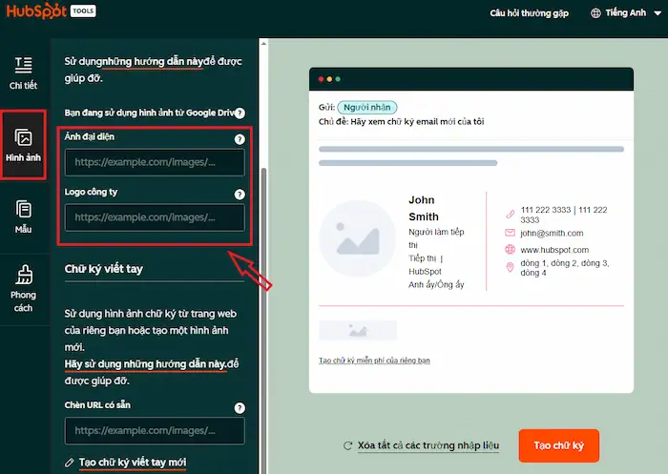Open Tạo chữ ký viết tay mới link
Viewport: 668px width, 474px height.
click(133, 463)
